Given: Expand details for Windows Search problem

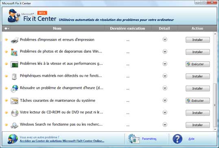Looking at the screenshot, I should [165, 124].
